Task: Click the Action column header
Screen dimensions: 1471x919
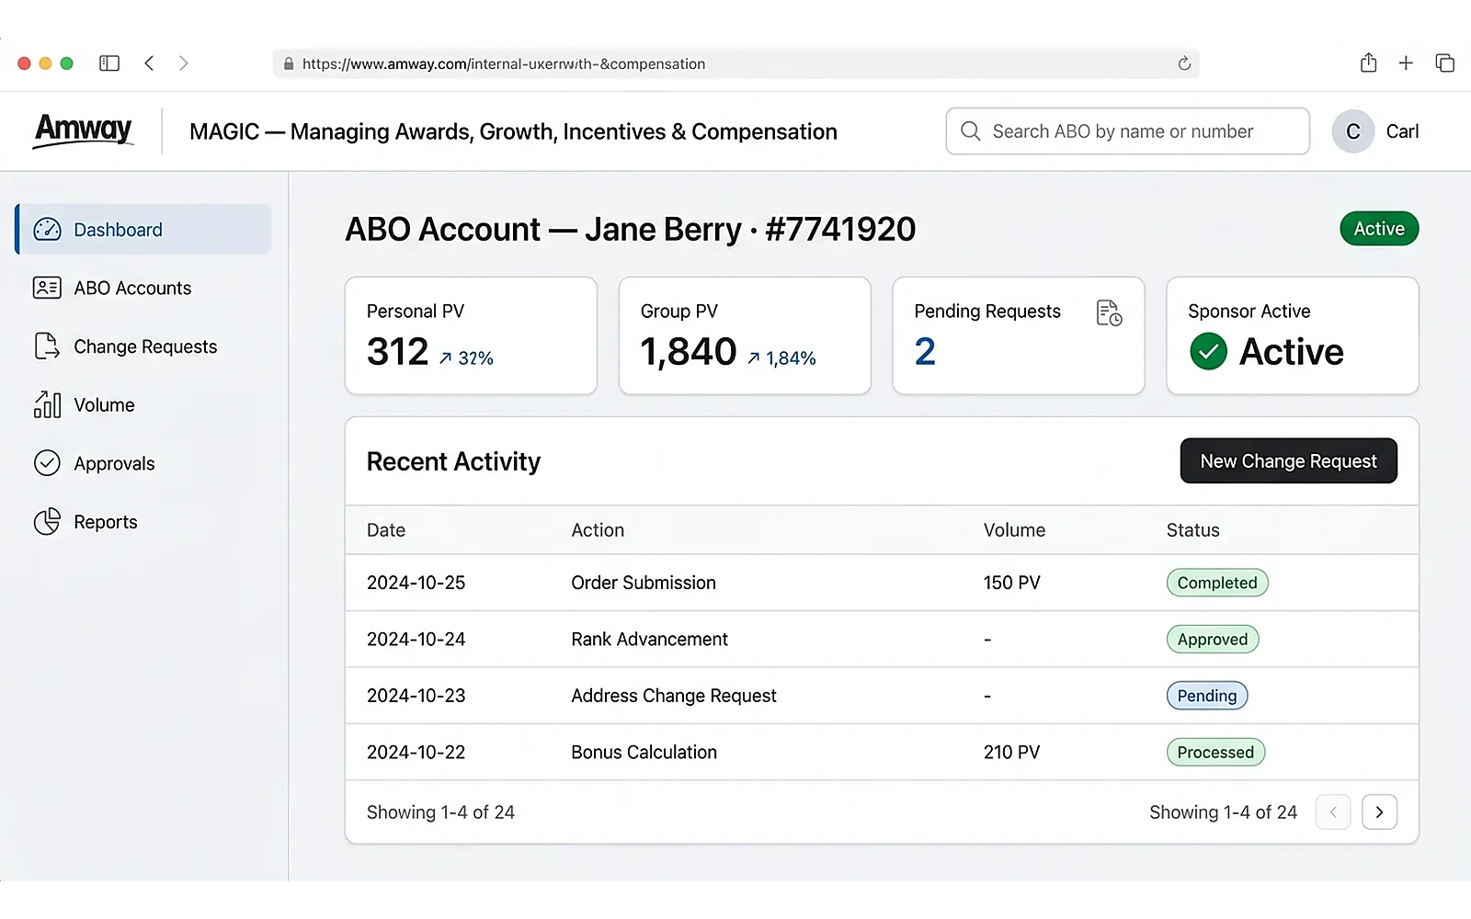Action: 598,530
